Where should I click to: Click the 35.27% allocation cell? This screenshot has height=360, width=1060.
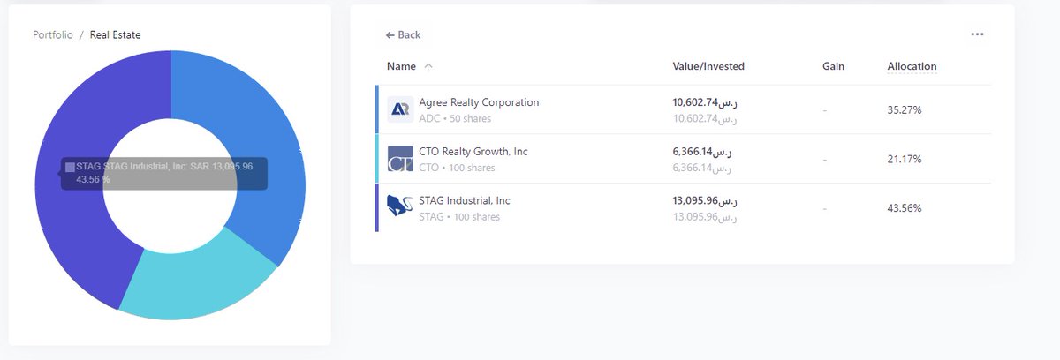pyautogui.click(x=905, y=110)
